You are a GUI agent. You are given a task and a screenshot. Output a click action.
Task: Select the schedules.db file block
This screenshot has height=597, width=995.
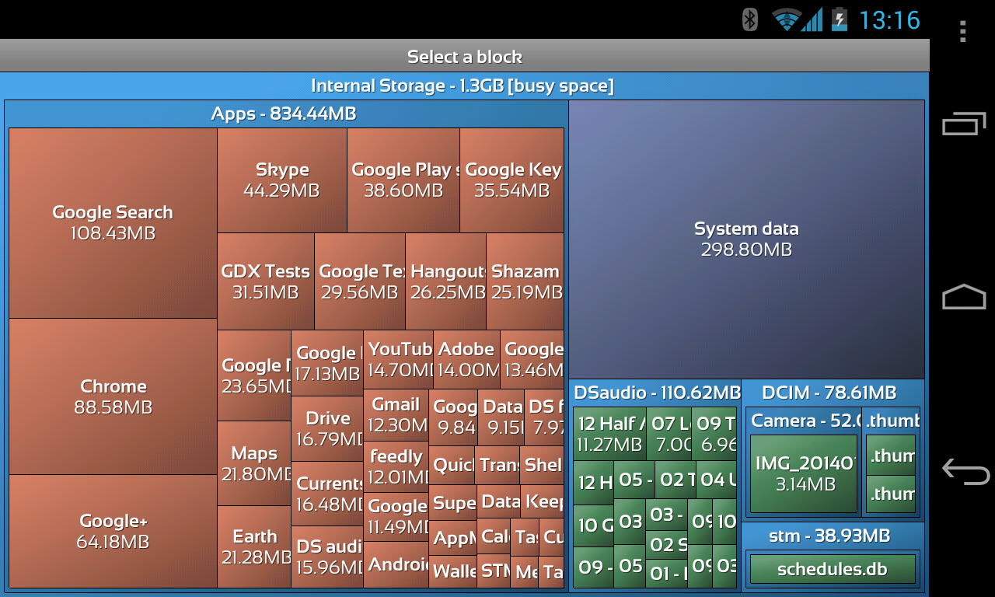pyautogui.click(x=832, y=569)
